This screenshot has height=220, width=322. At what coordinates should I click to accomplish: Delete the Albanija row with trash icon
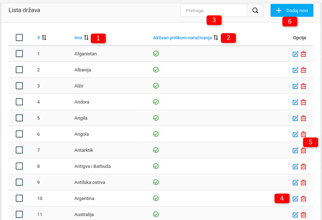(x=303, y=70)
